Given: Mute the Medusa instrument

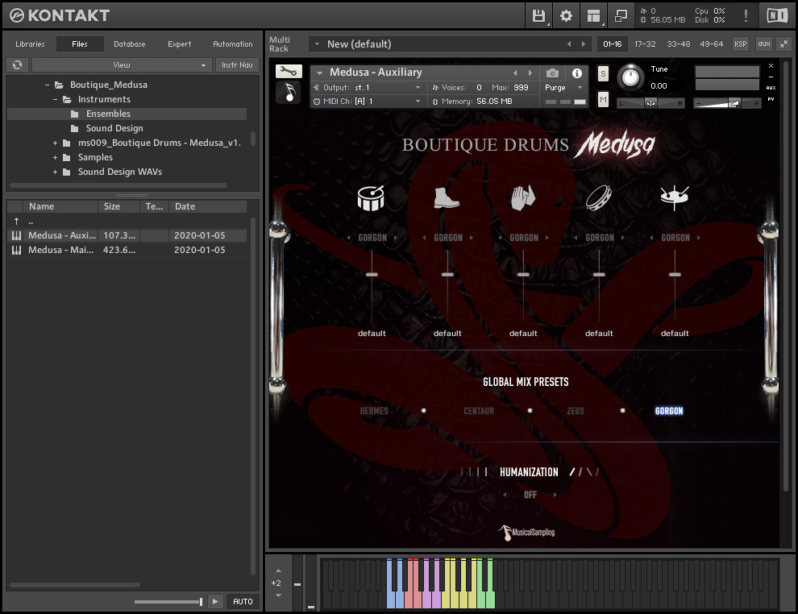Looking at the screenshot, I should (x=603, y=99).
